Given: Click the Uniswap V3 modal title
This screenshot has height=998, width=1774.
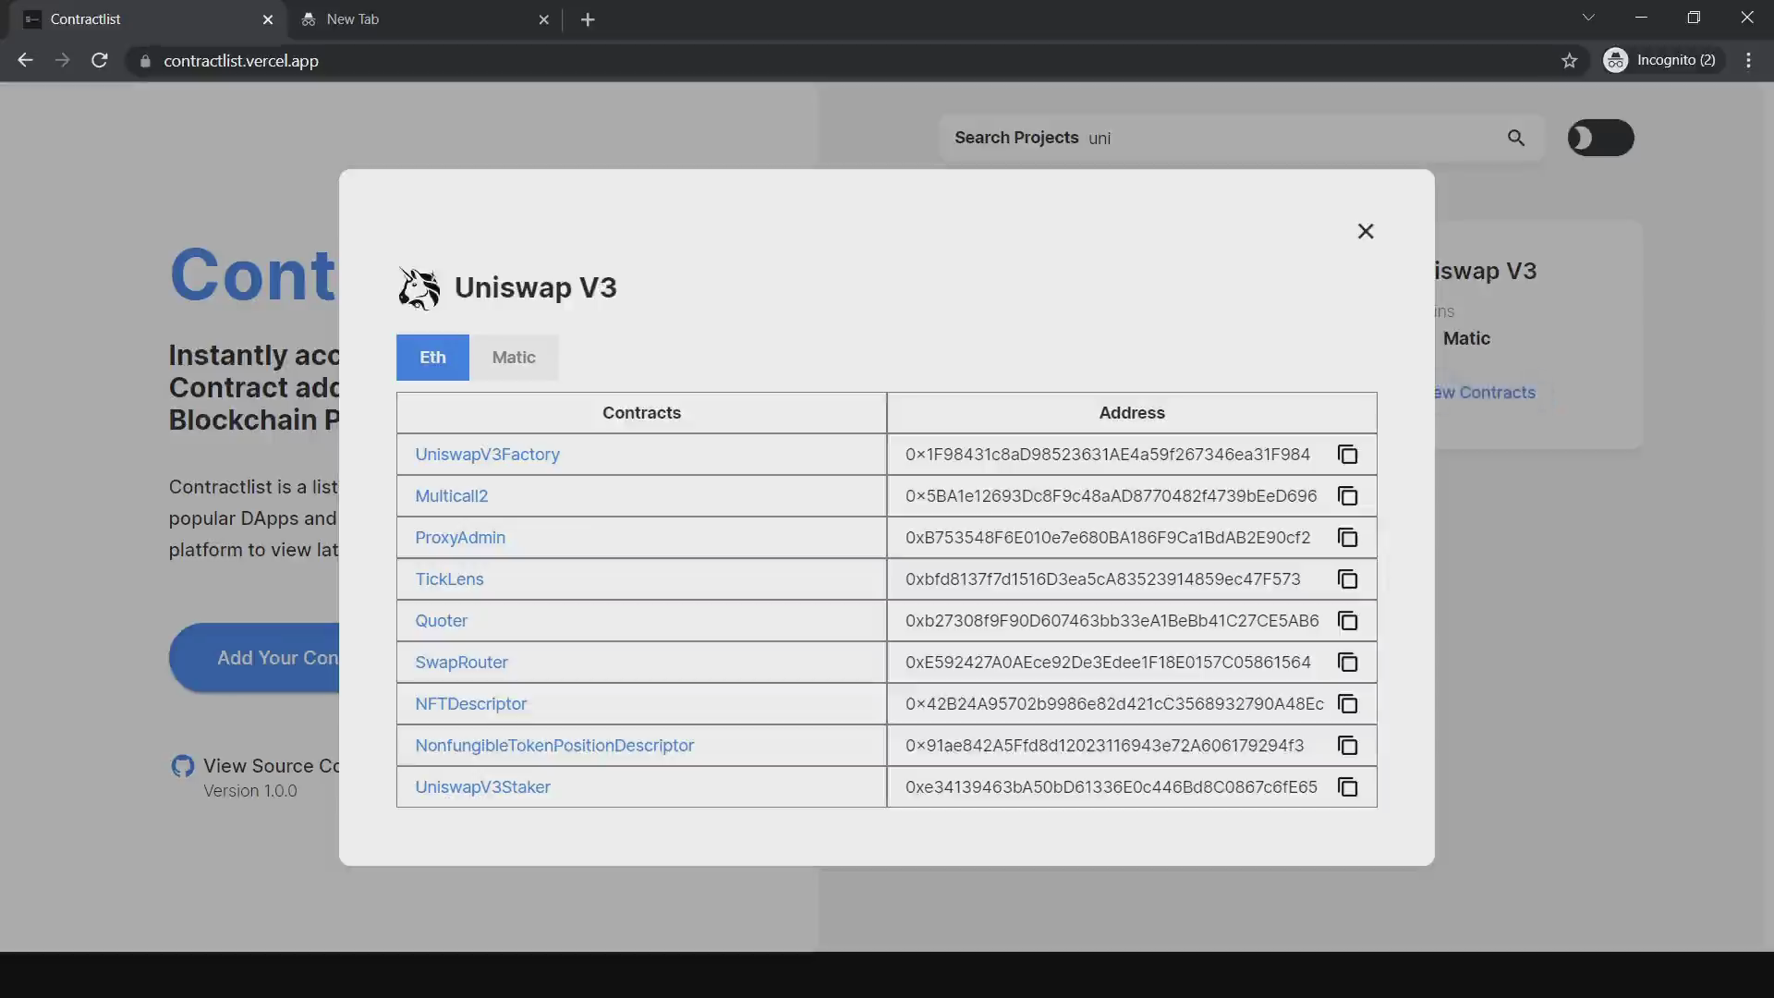Looking at the screenshot, I should point(535,287).
